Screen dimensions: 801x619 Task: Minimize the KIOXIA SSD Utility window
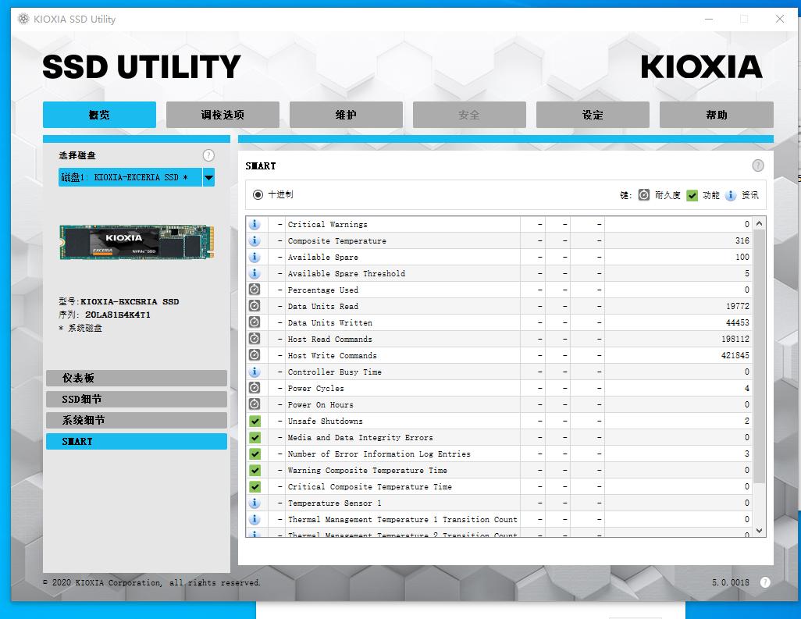click(709, 19)
